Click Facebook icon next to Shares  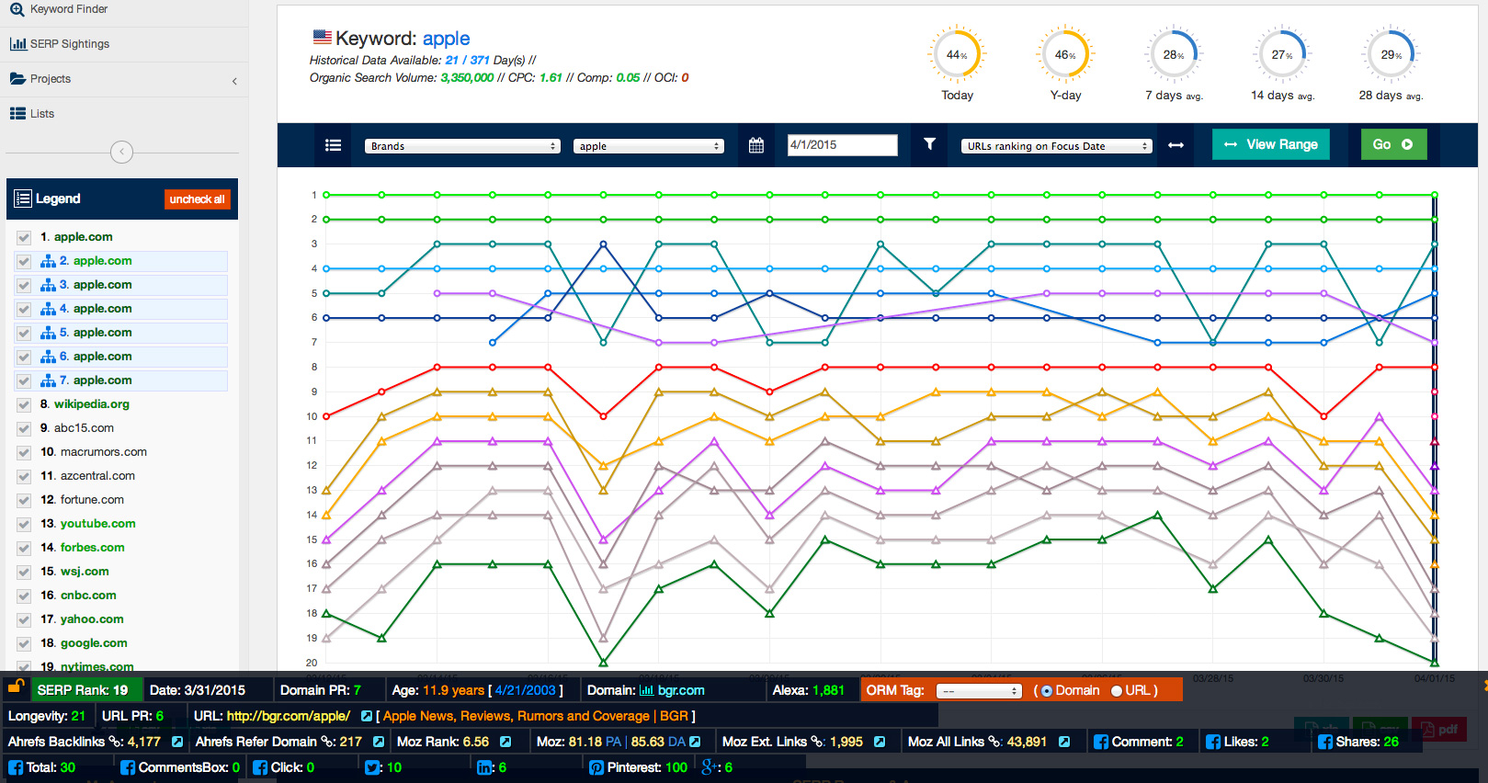(x=1324, y=742)
